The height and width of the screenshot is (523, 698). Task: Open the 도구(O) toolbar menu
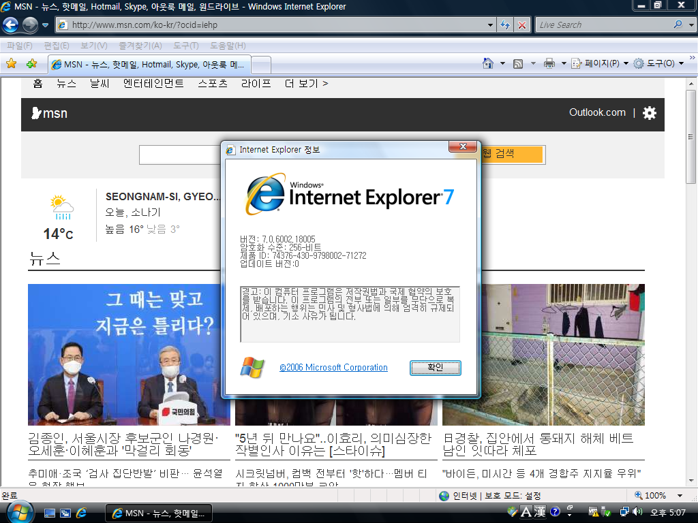659,63
